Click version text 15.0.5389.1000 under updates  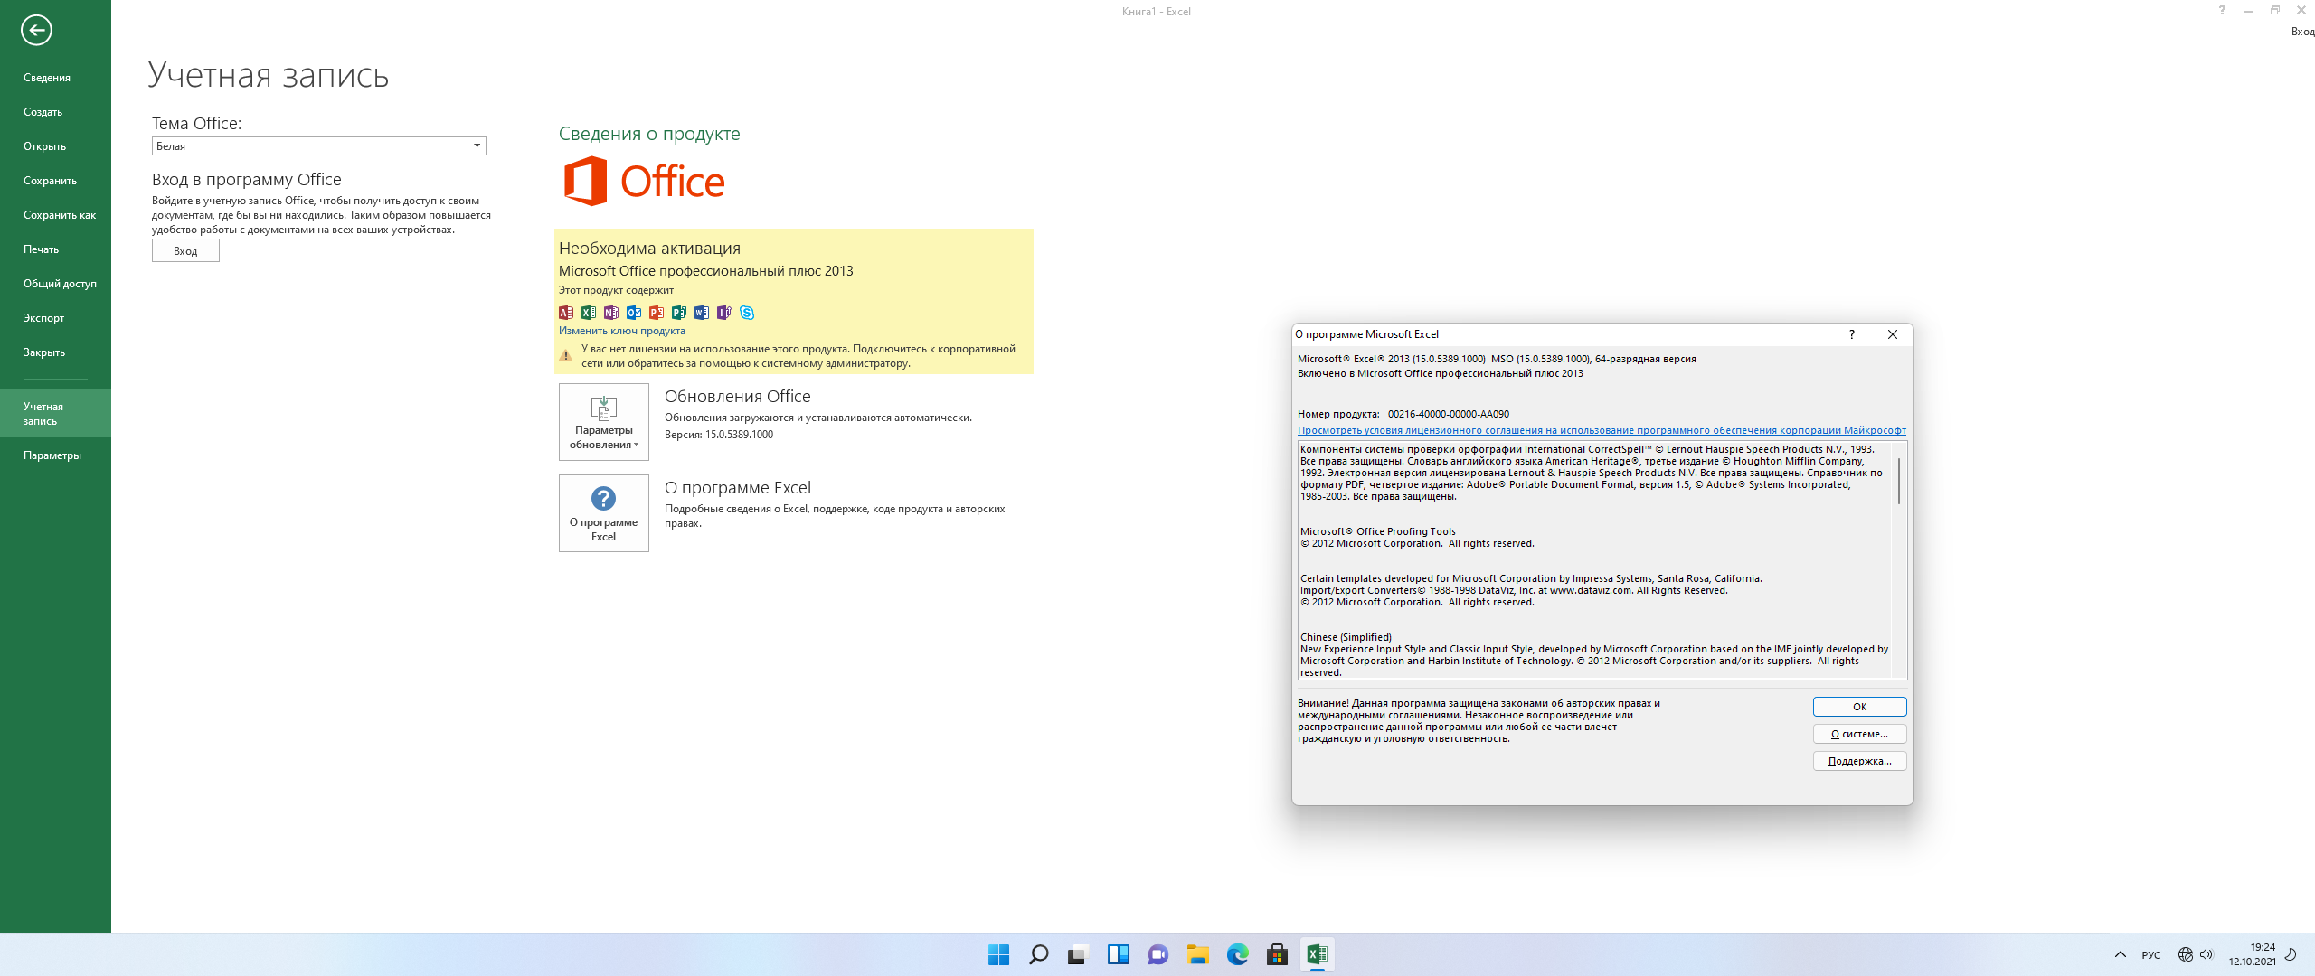pyautogui.click(x=739, y=435)
